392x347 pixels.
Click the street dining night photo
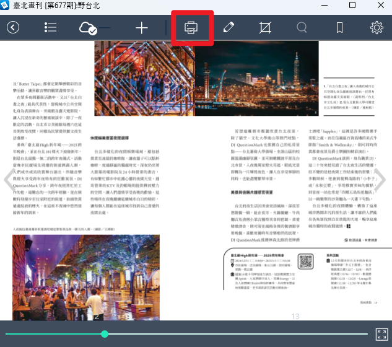pyautogui.click(x=86, y=278)
